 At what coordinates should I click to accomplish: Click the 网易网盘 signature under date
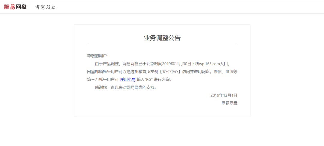[229, 104]
